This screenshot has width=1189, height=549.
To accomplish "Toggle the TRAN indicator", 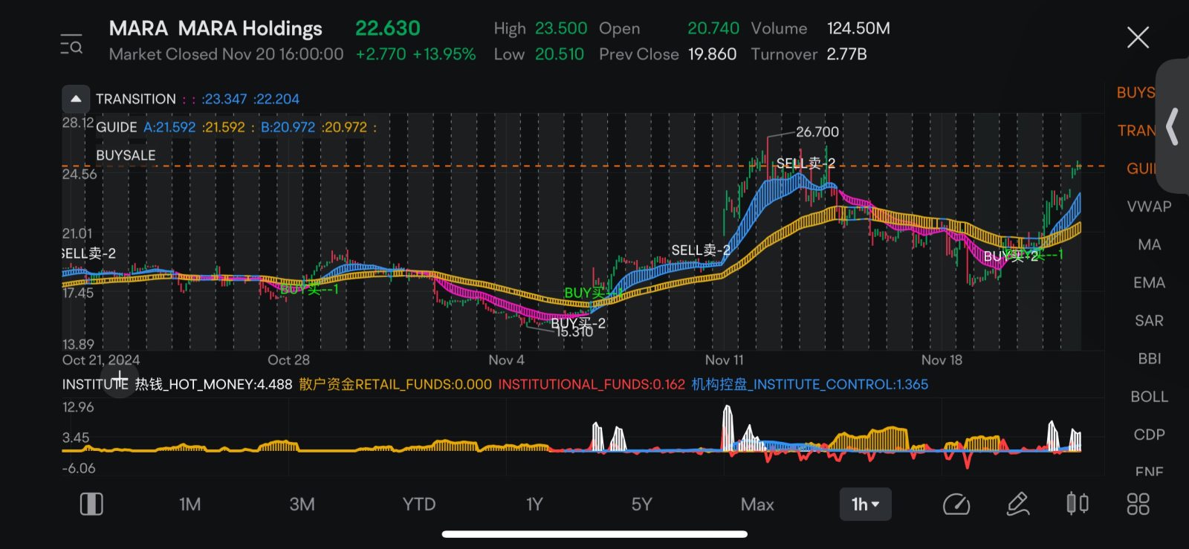I will tap(1136, 131).
